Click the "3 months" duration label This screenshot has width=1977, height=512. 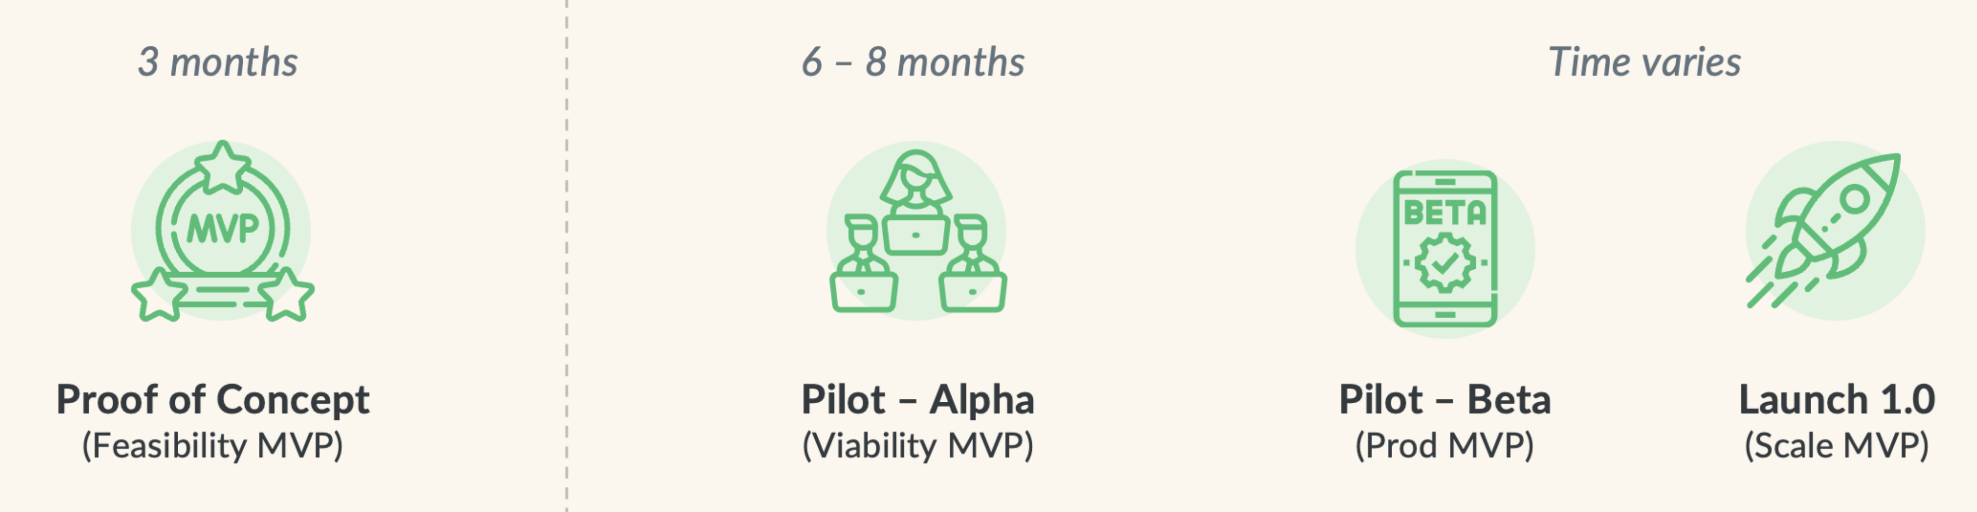(x=218, y=62)
